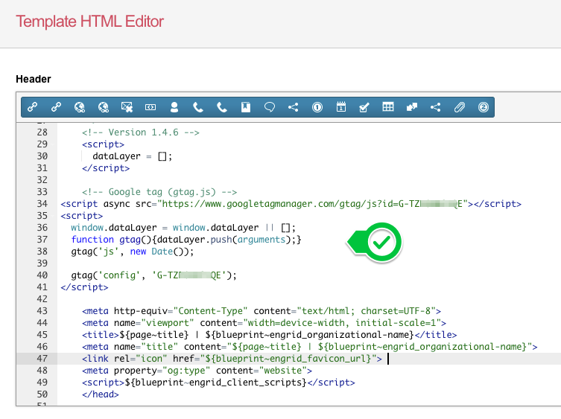
Task: Click the bookmark icon in the toolbar
Action: pyautogui.click(x=245, y=107)
